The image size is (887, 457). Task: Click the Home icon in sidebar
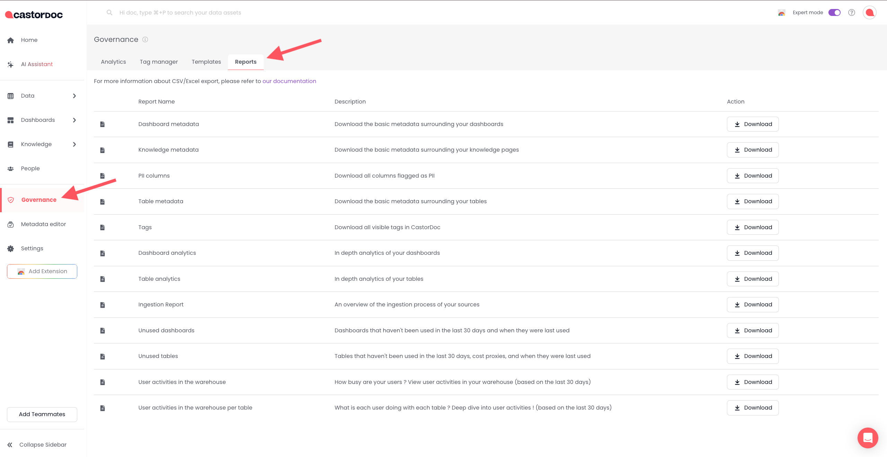tap(11, 40)
